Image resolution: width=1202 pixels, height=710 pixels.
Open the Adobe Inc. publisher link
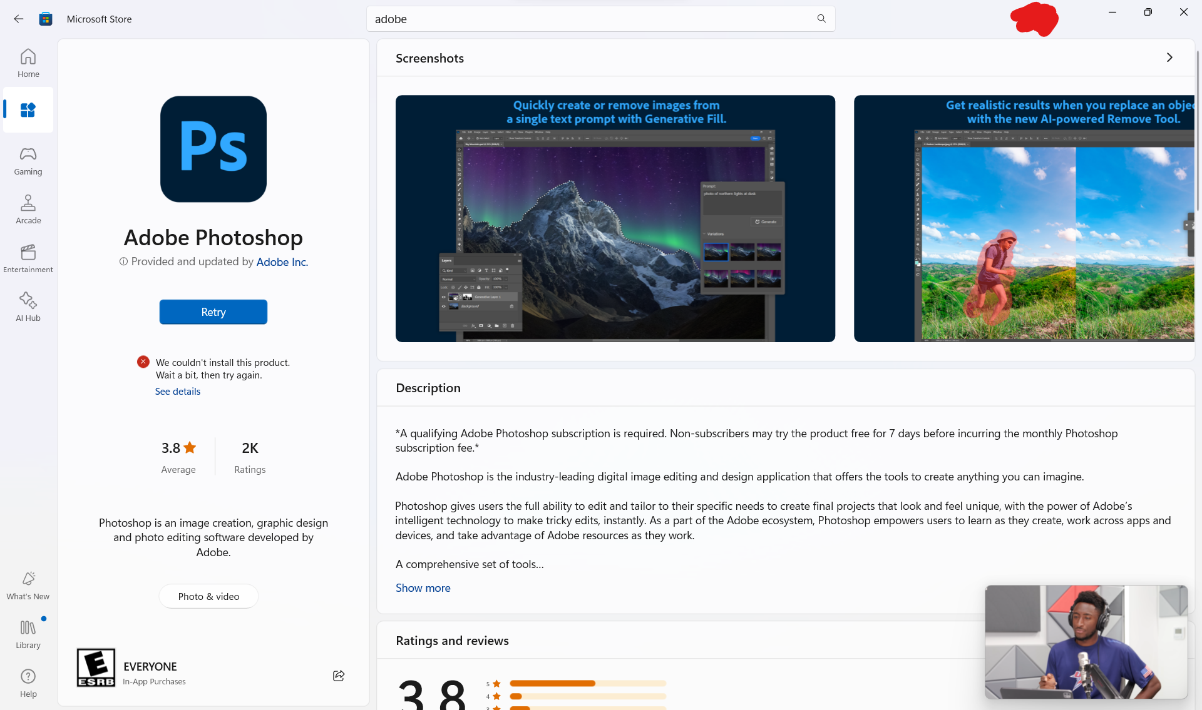click(x=282, y=261)
